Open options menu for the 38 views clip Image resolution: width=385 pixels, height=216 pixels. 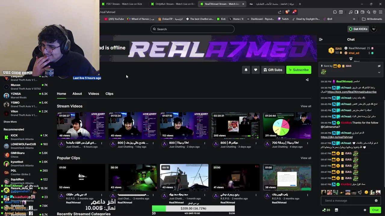(307, 195)
